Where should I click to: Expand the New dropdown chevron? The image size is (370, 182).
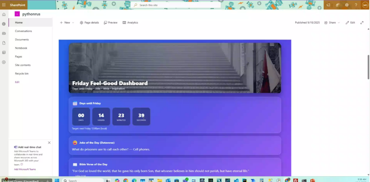[73, 23]
